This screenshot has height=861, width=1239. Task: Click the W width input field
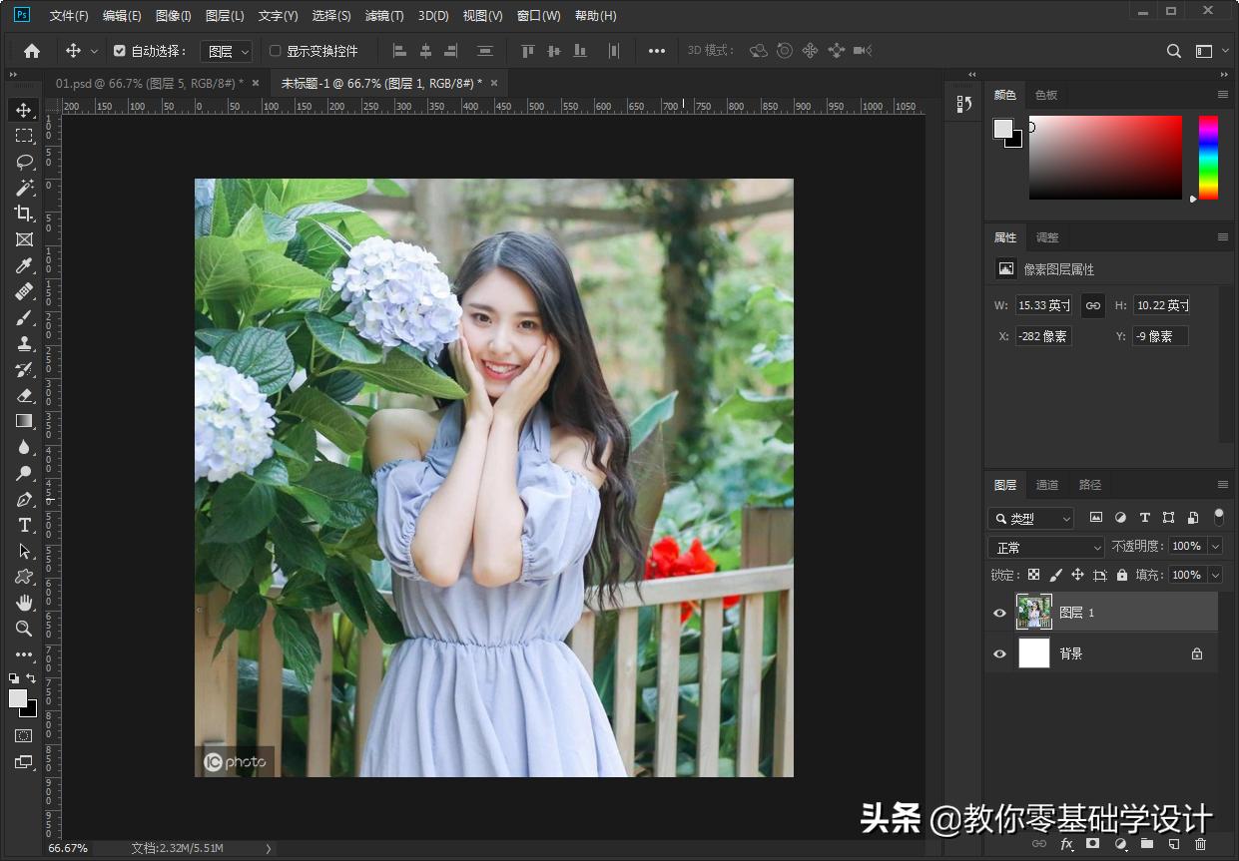pyautogui.click(x=1044, y=305)
